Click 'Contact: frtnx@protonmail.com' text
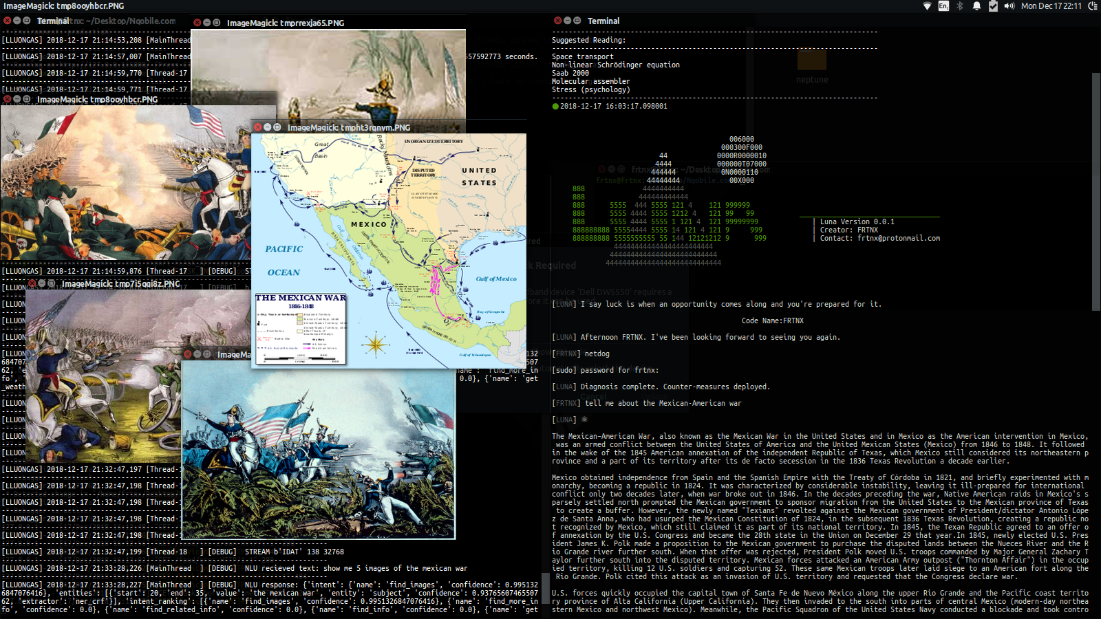 click(x=879, y=238)
